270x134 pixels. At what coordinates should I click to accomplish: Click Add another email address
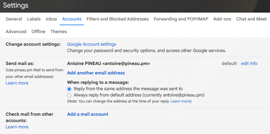pyautogui.click(x=96, y=73)
